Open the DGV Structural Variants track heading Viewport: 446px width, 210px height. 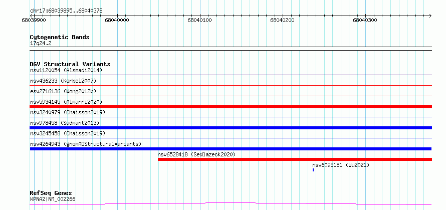tap(70, 64)
